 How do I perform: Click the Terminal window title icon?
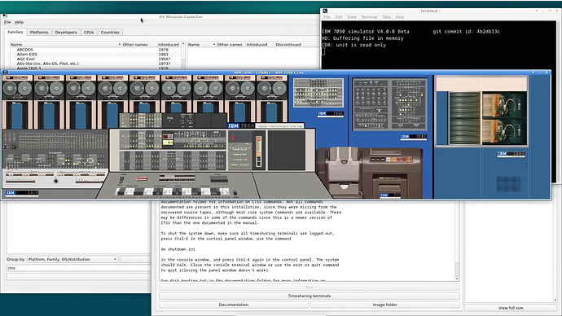point(325,11)
